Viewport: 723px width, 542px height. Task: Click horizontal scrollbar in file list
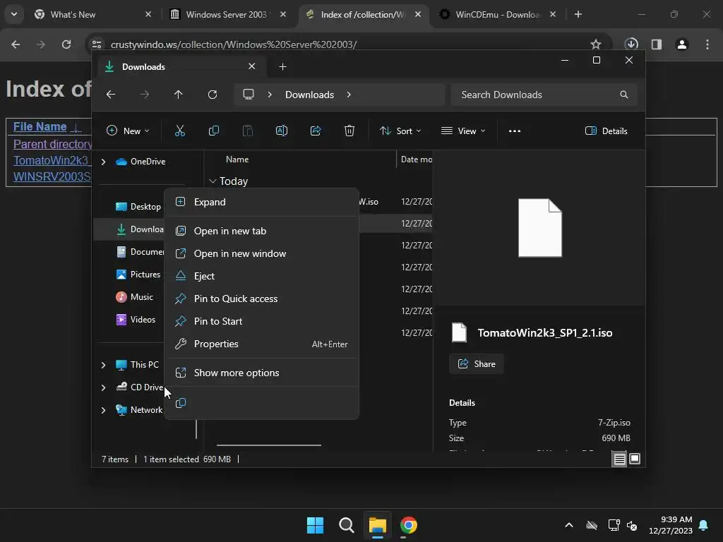269,445
